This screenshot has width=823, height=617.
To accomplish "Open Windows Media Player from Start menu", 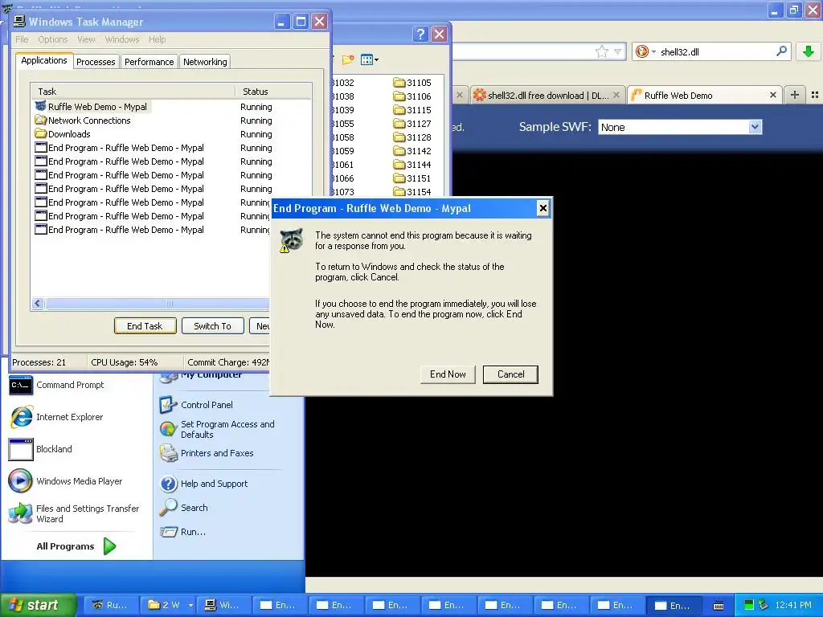I will [x=66, y=481].
